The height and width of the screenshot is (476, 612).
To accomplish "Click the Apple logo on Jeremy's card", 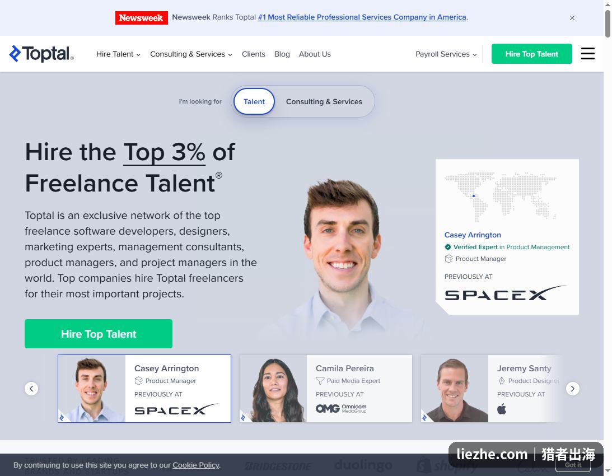I will pyautogui.click(x=502, y=409).
